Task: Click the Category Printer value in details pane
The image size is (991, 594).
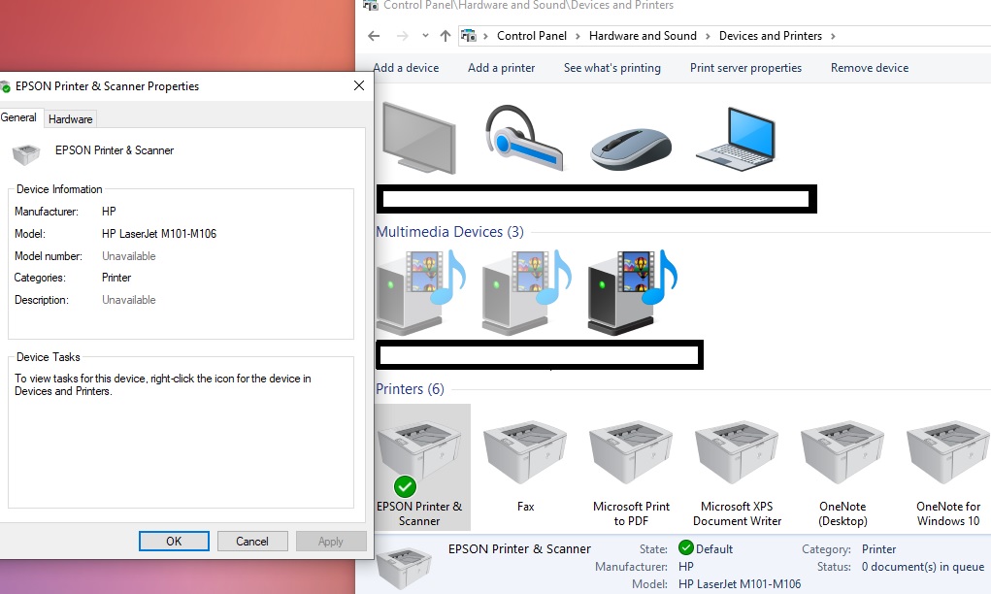Action: click(x=879, y=549)
